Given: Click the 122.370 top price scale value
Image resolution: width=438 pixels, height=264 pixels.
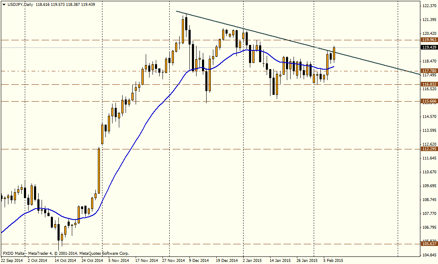Looking at the screenshot, I should [429, 6].
